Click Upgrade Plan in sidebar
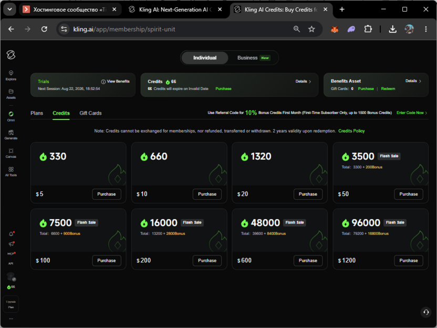Screen dimensions: 437x328 [11, 304]
